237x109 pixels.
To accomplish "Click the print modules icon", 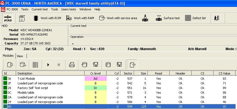I will [72, 65].
